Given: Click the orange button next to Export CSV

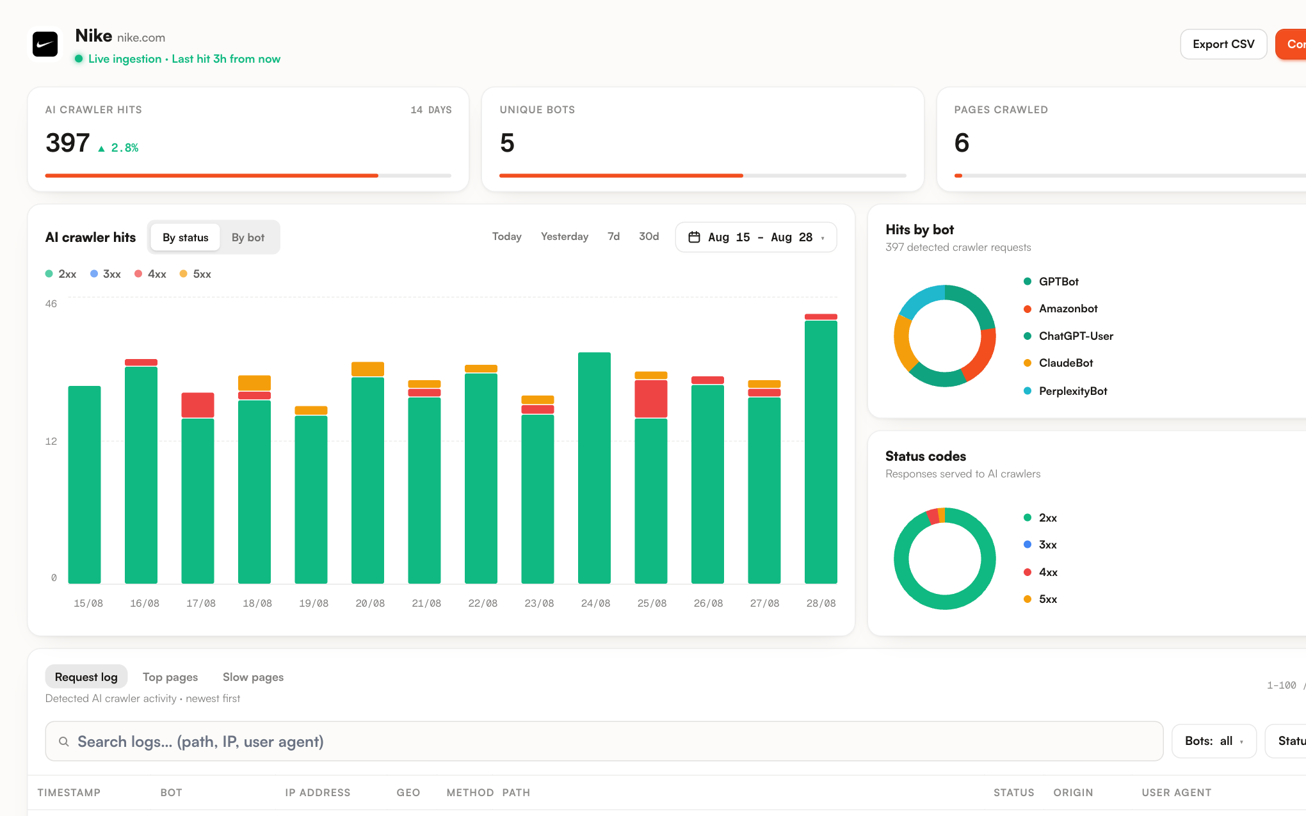Looking at the screenshot, I should click(x=1291, y=44).
